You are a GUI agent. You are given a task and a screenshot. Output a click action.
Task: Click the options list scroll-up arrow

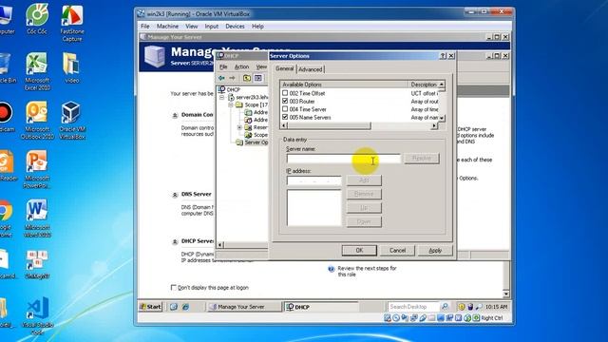441,85
